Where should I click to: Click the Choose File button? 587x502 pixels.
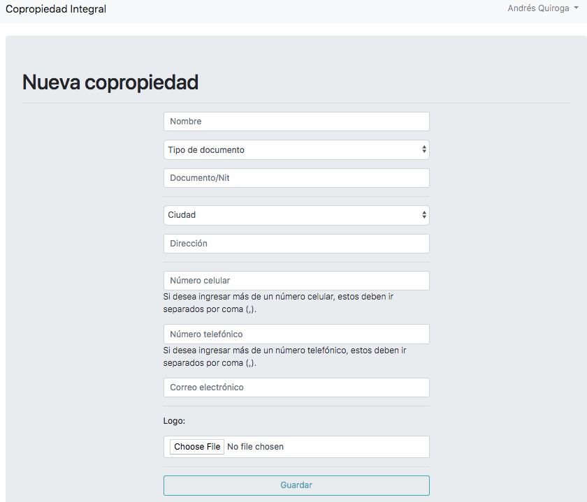click(x=197, y=447)
